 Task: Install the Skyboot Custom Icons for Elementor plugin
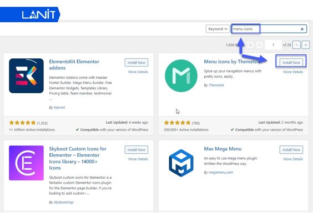pos(137,150)
